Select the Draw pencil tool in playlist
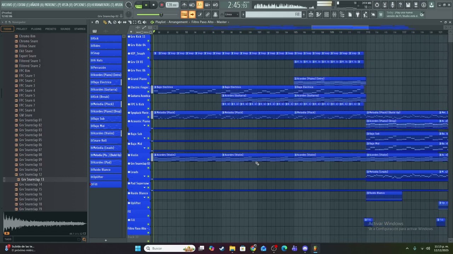The image size is (453, 254). click(x=105, y=22)
